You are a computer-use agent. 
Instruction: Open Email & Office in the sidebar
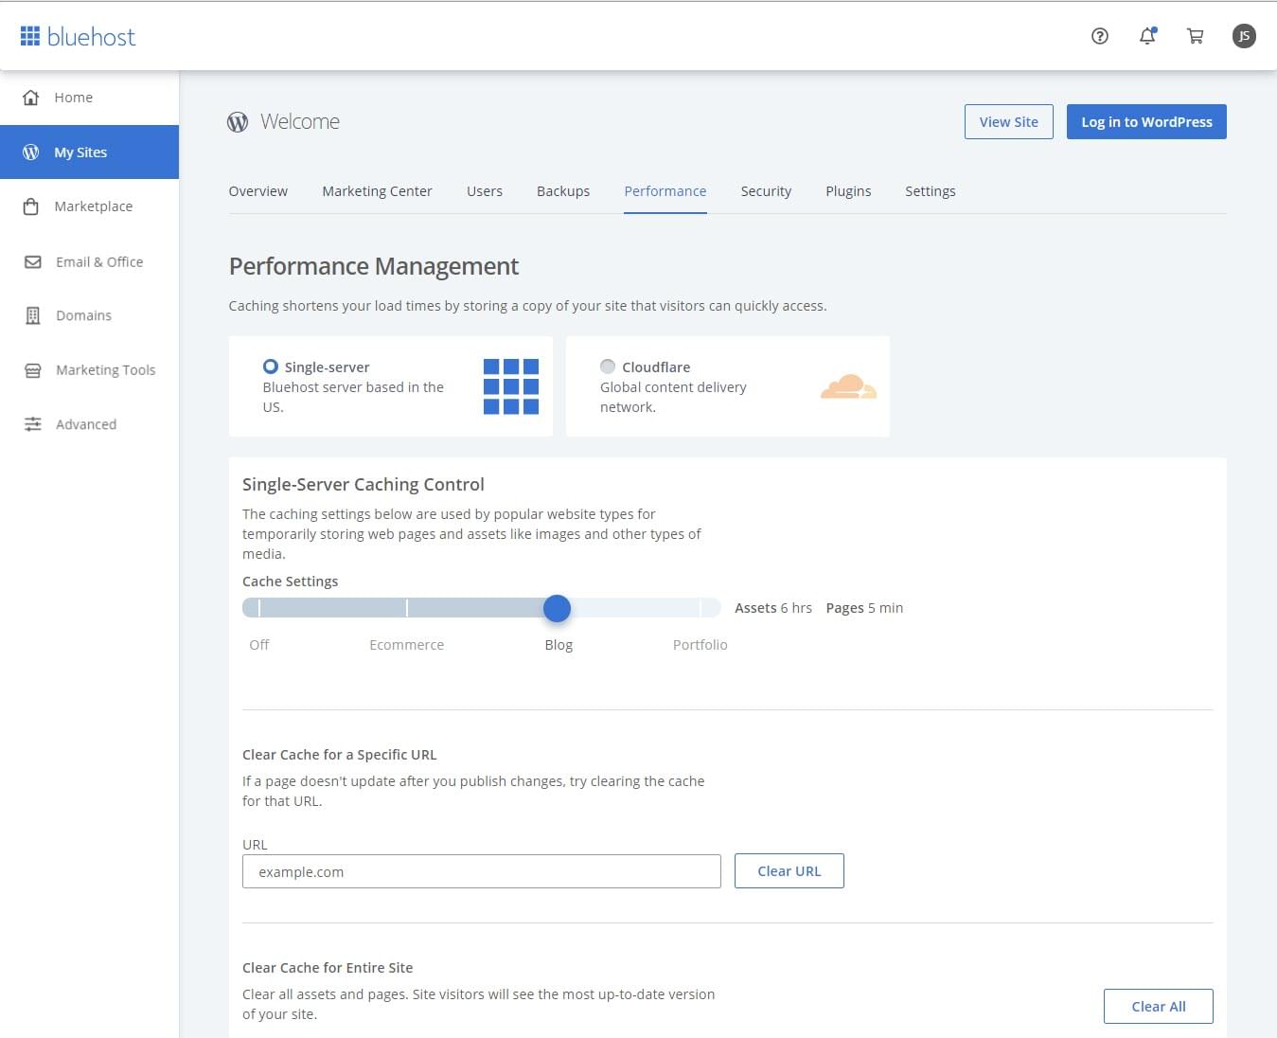[89, 262]
